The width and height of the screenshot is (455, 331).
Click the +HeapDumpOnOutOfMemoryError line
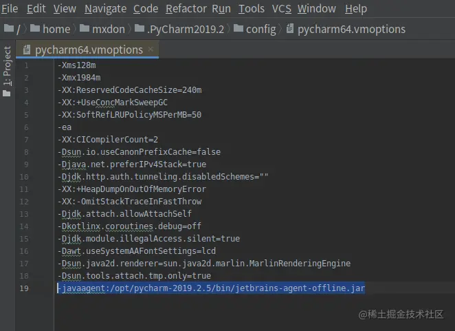pos(131,189)
